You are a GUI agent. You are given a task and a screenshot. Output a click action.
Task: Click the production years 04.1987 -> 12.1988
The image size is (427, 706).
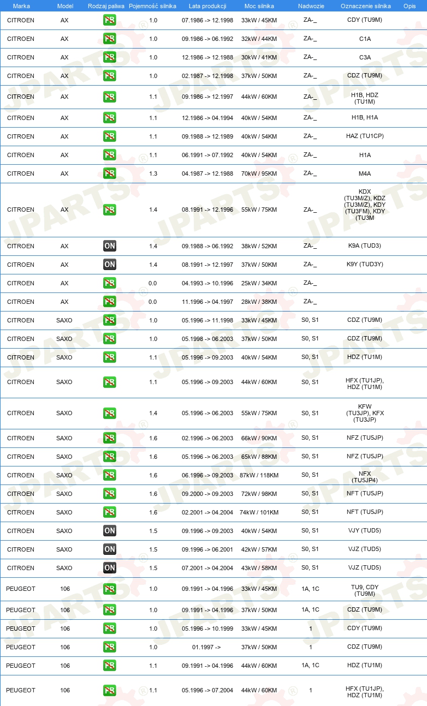click(207, 174)
